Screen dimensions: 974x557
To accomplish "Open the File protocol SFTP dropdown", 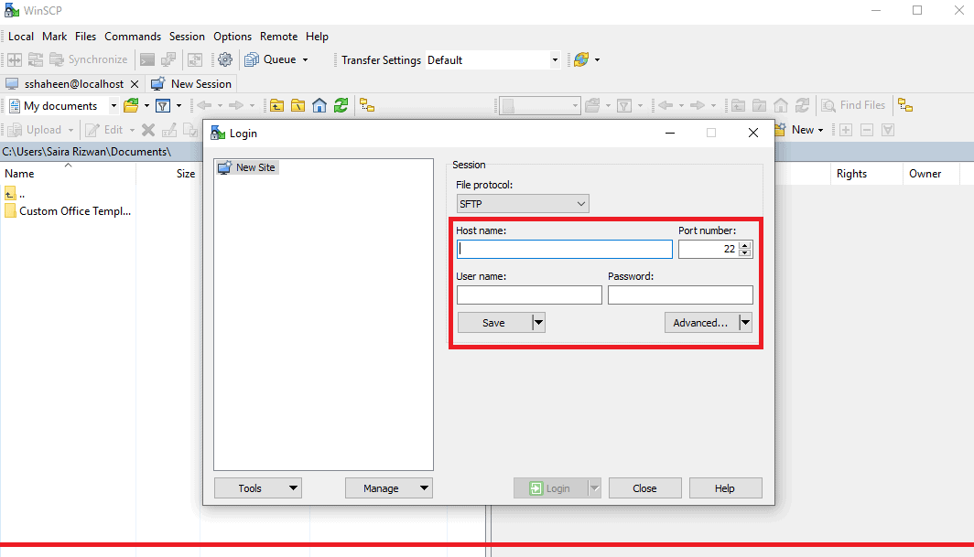I will [523, 204].
